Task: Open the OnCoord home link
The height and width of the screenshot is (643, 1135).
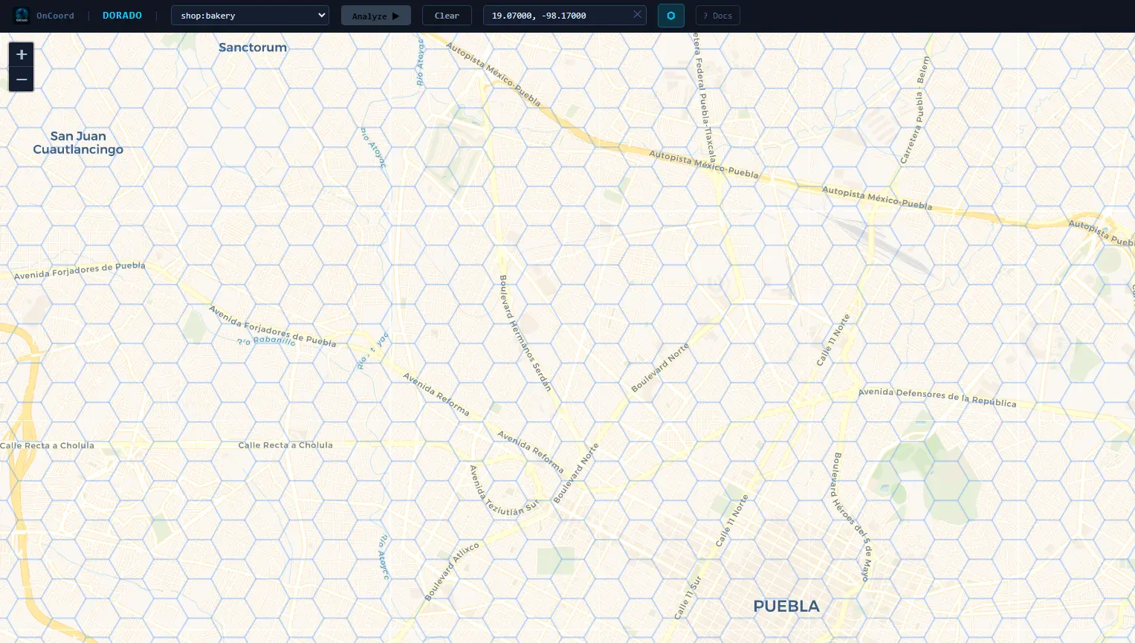Action: tap(55, 16)
